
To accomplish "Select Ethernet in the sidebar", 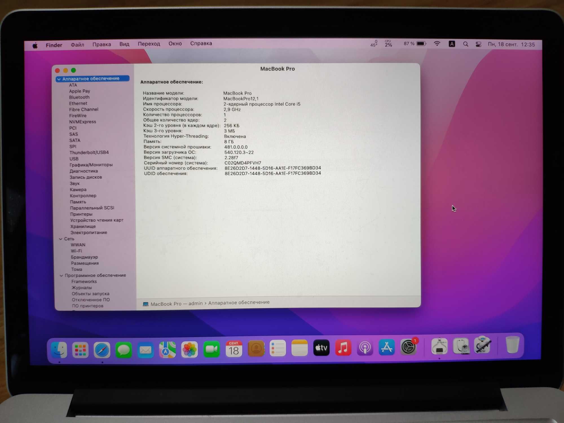I will (x=78, y=103).
